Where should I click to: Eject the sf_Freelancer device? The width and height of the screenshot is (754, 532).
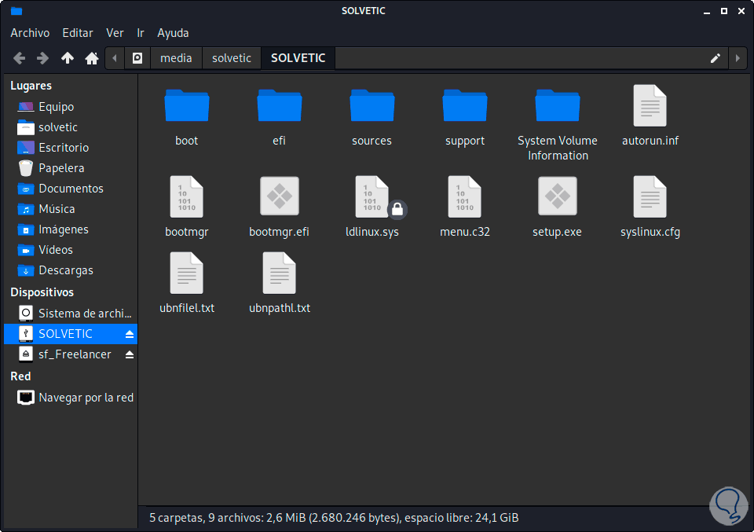[x=130, y=354]
